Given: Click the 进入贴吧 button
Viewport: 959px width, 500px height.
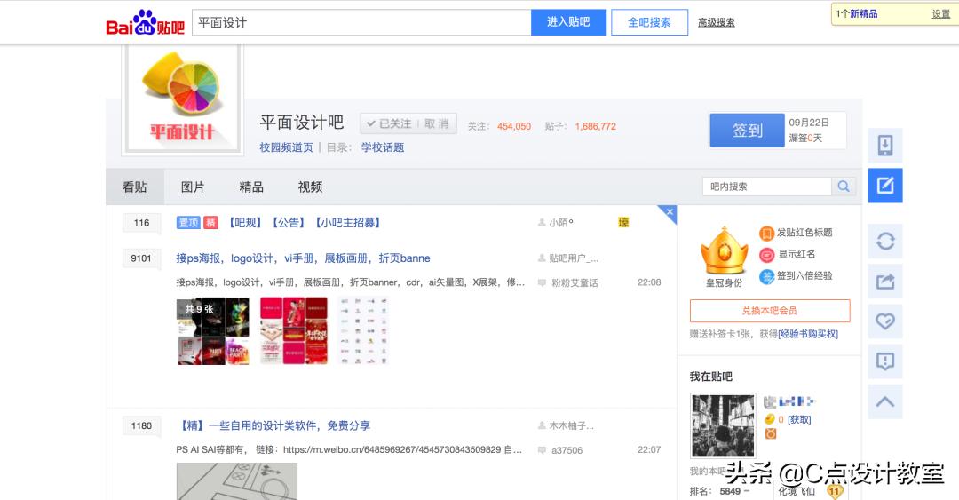Looking at the screenshot, I should [x=568, y=22].
